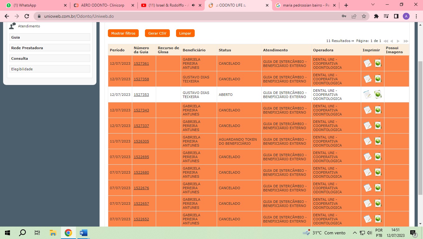Click green check document icon for guia 1527358
Screen dimensions: 423x239
tap(378, 79)
